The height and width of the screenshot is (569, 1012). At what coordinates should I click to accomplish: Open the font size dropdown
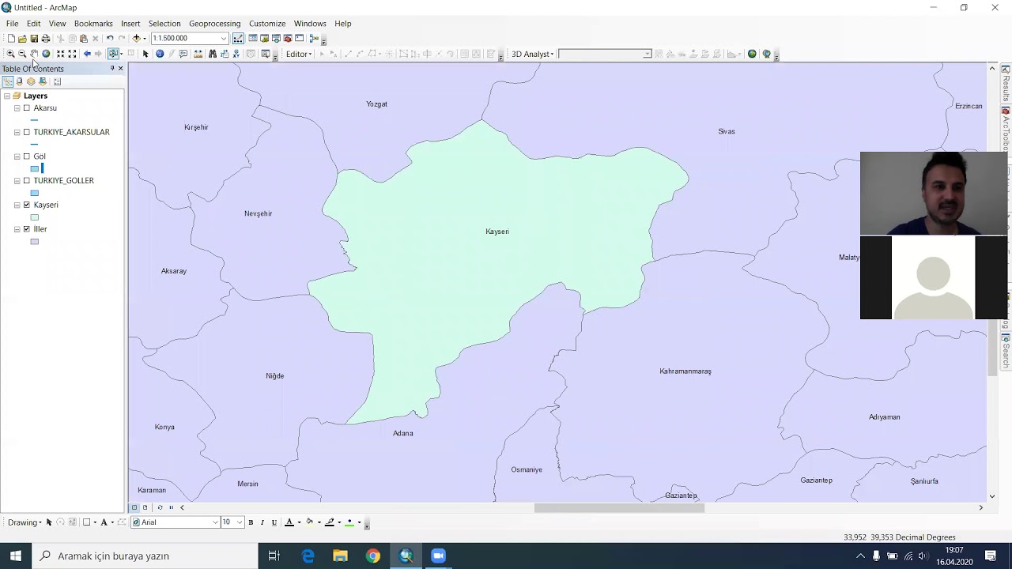point(239,522)
